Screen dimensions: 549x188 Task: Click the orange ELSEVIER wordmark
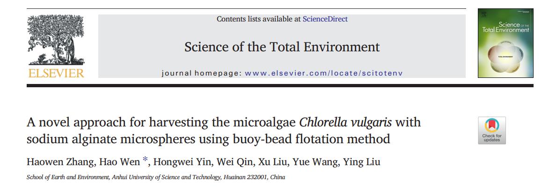(x=56, y=73)
